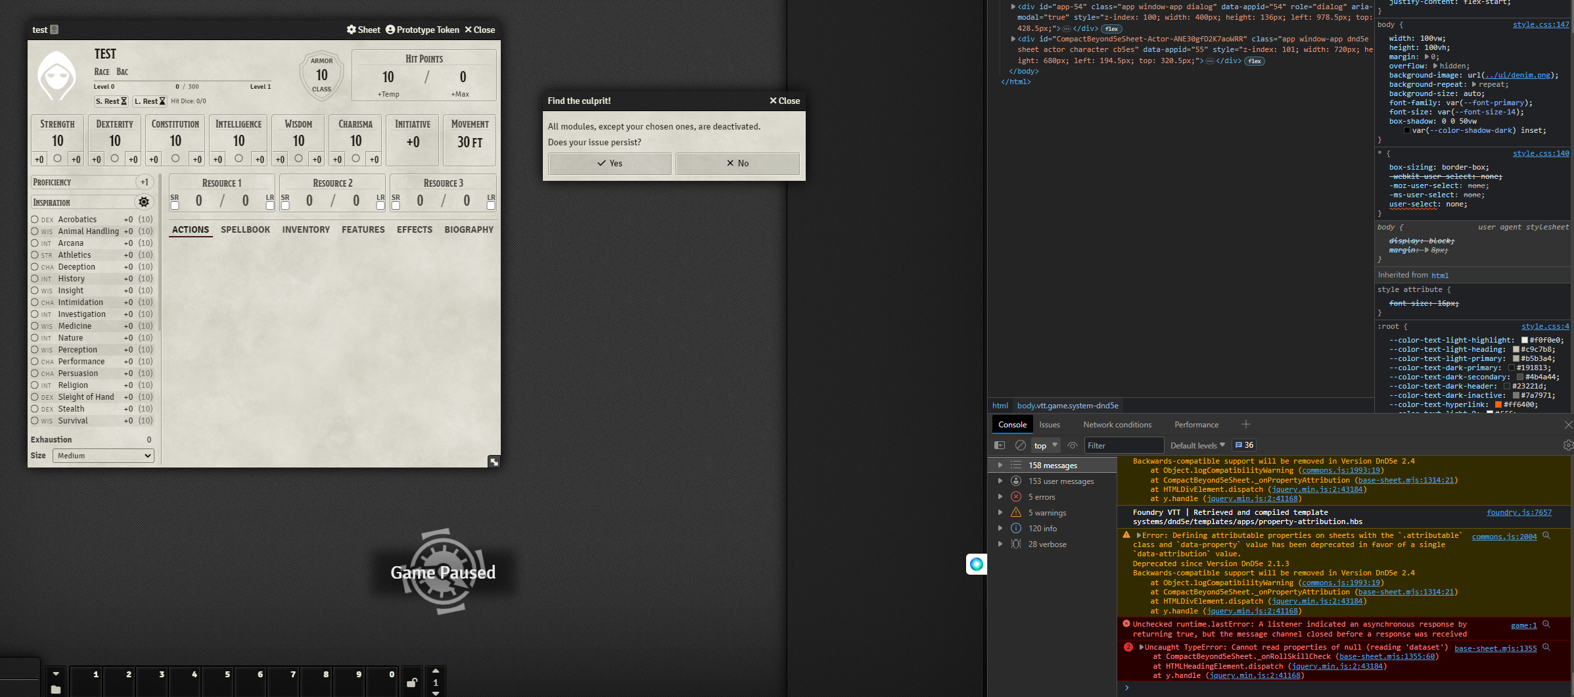Screen dimensions: 1574x697
Task: Open the Network conditions tab
Action: point(1117,424)
